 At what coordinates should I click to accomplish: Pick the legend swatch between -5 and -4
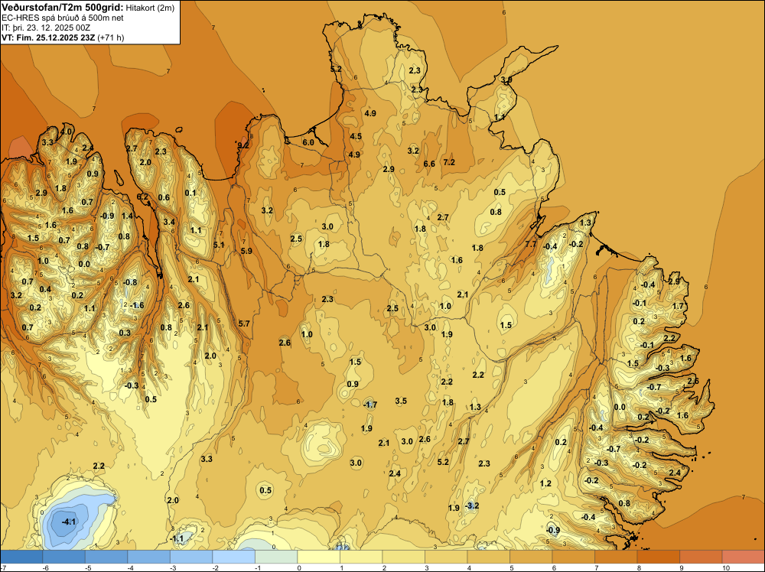click(x=106, y=557)
